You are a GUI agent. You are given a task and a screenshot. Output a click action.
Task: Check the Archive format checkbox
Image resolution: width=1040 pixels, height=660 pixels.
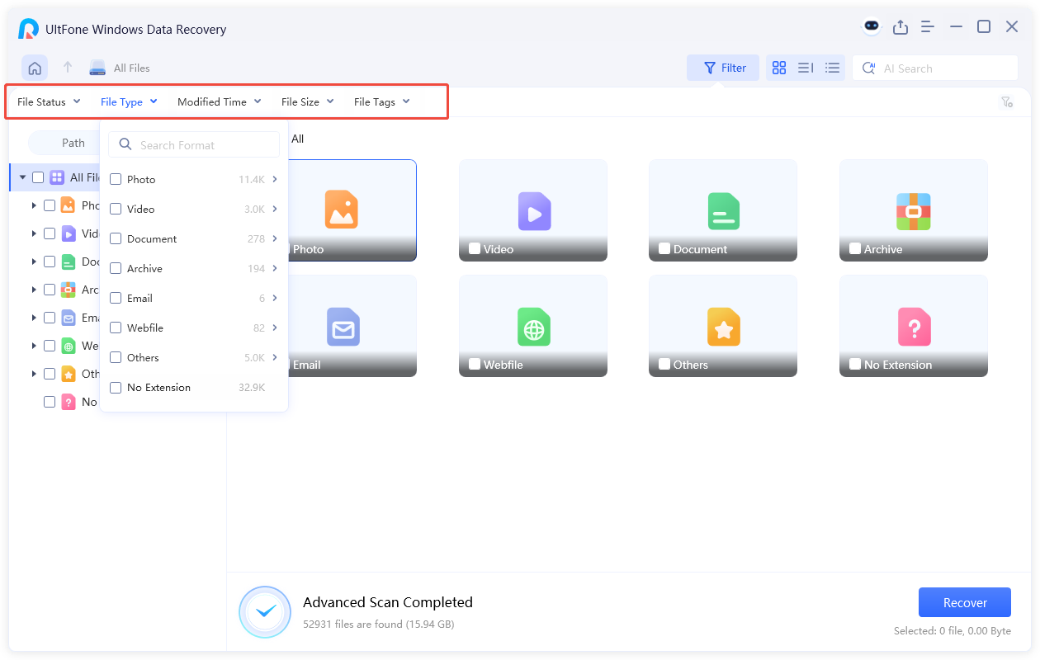(116, 268)
